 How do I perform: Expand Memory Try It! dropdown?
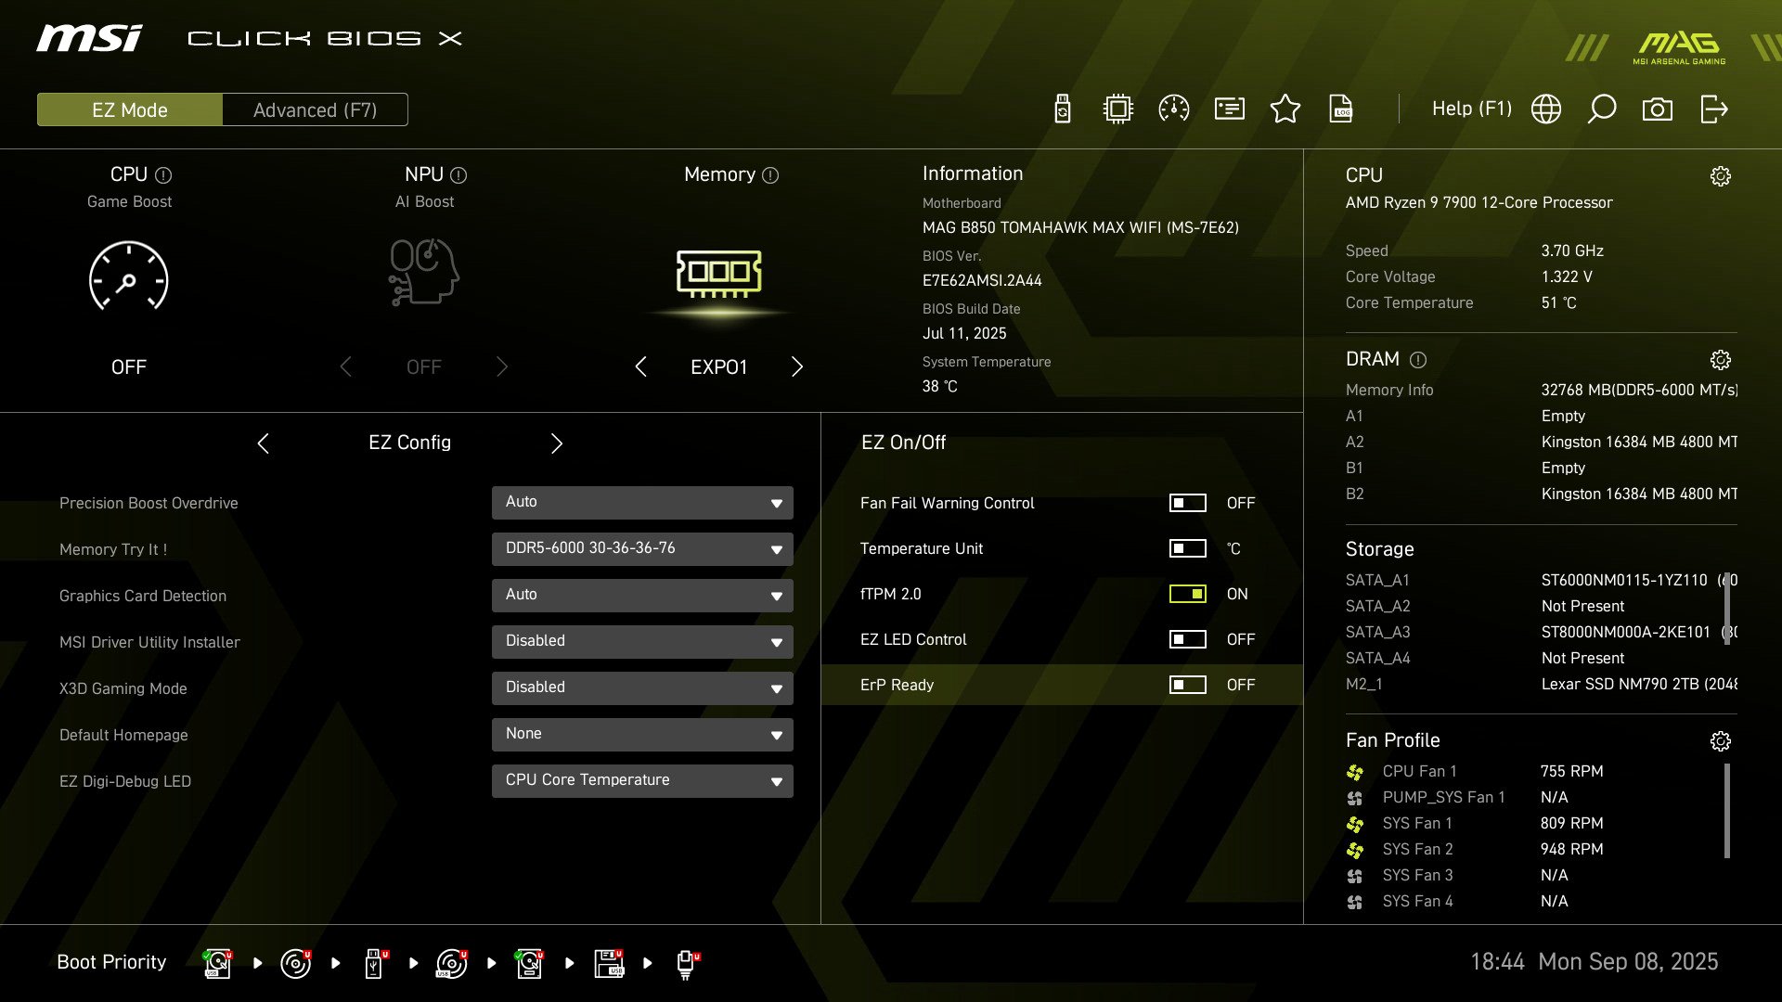click(642, 548)
